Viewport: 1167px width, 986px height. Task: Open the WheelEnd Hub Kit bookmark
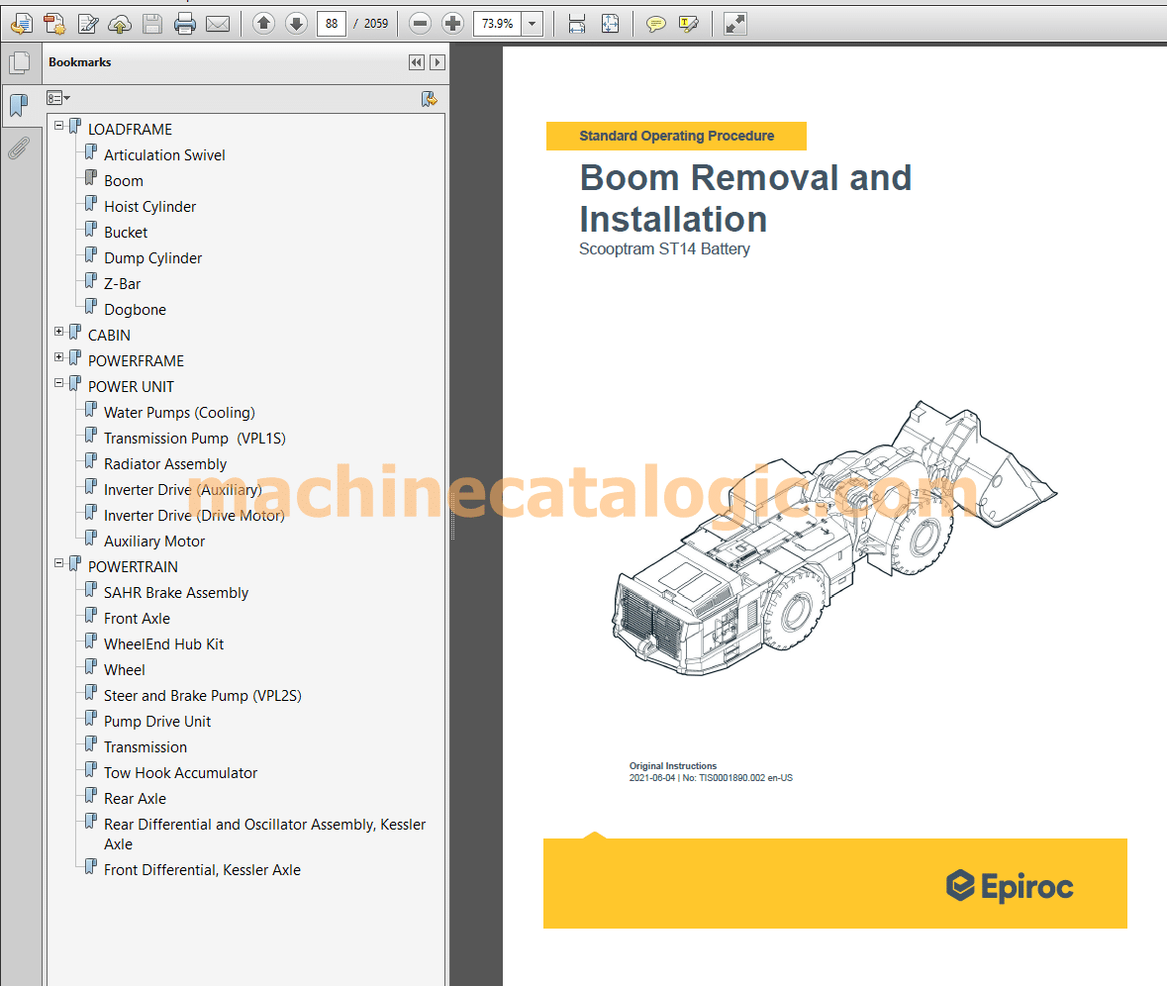click(x=163, y=644)
